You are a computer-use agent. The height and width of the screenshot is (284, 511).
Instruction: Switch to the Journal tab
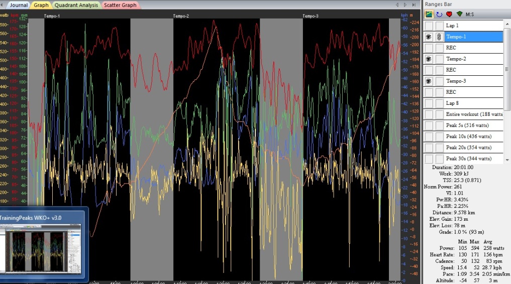18,5
